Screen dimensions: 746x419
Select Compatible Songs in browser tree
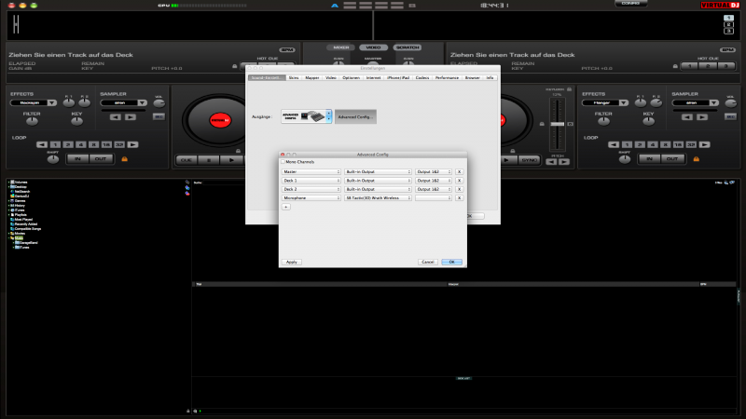pos(28,228)
